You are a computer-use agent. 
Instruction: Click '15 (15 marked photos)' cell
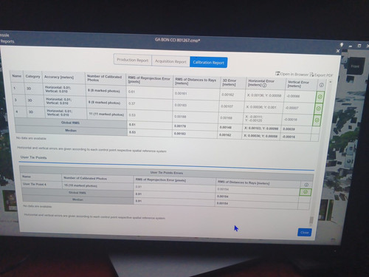click(x=80, y=185)
